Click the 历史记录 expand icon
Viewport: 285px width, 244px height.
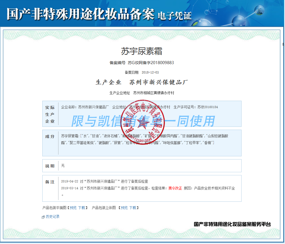43,217
